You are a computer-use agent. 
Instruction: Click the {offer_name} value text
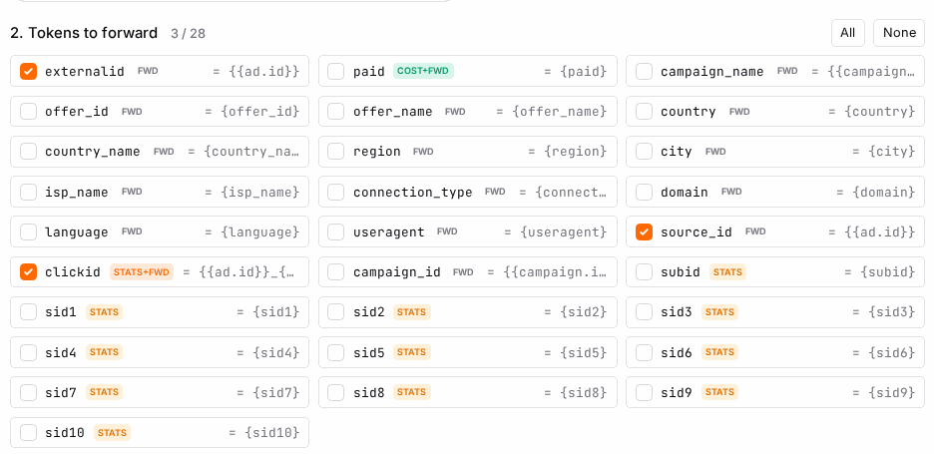click(560, 112)
